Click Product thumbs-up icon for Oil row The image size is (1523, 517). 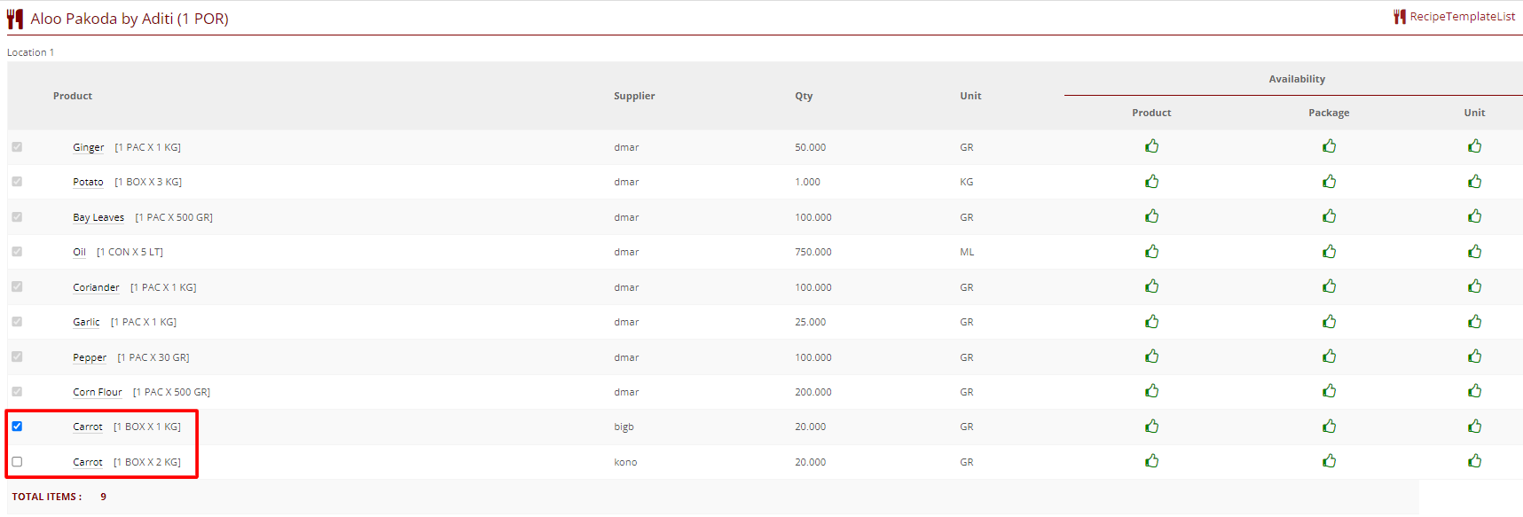pyautogui.click(x=1151, y=252)
